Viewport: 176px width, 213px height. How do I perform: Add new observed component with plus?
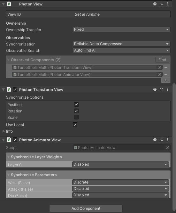coord(166,80)
